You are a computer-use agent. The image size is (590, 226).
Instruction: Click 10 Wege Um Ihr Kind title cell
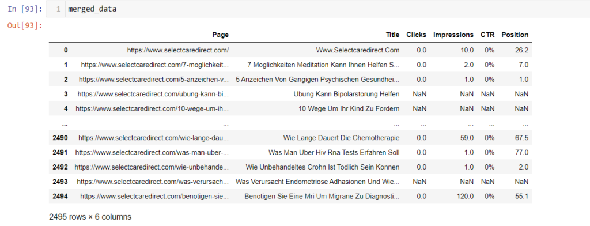click(349, 108)
